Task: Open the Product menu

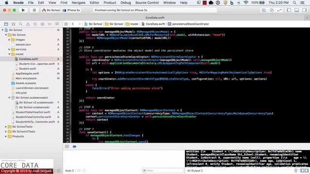Action: [x=110, y=3]
